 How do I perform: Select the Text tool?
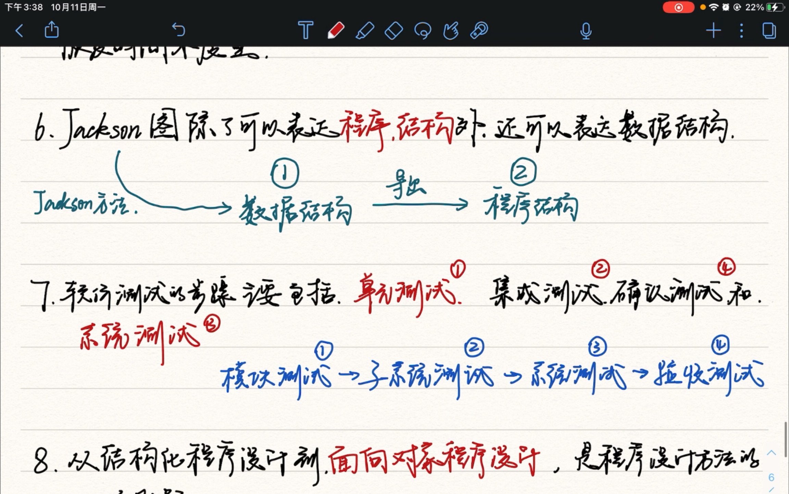pos(305,30)
